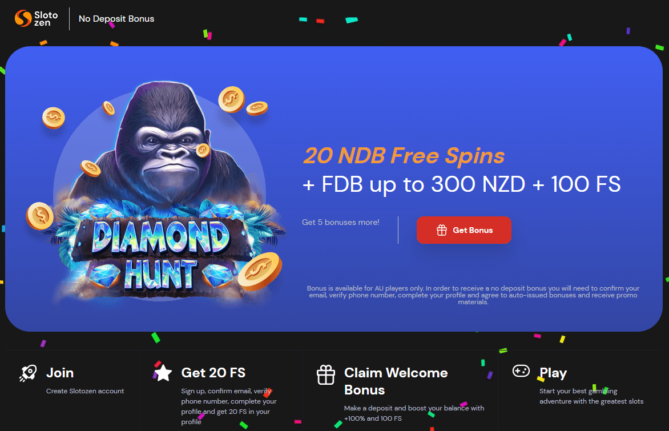Click the gift box icon beside Claim Welcome Bonus
669x431 pixels.
pos(325,374)
